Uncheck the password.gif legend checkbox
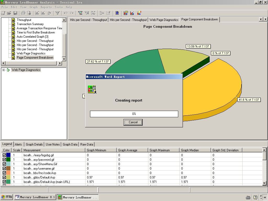The height and width of the screenshot is (201, 268). [x=4, y=159]
